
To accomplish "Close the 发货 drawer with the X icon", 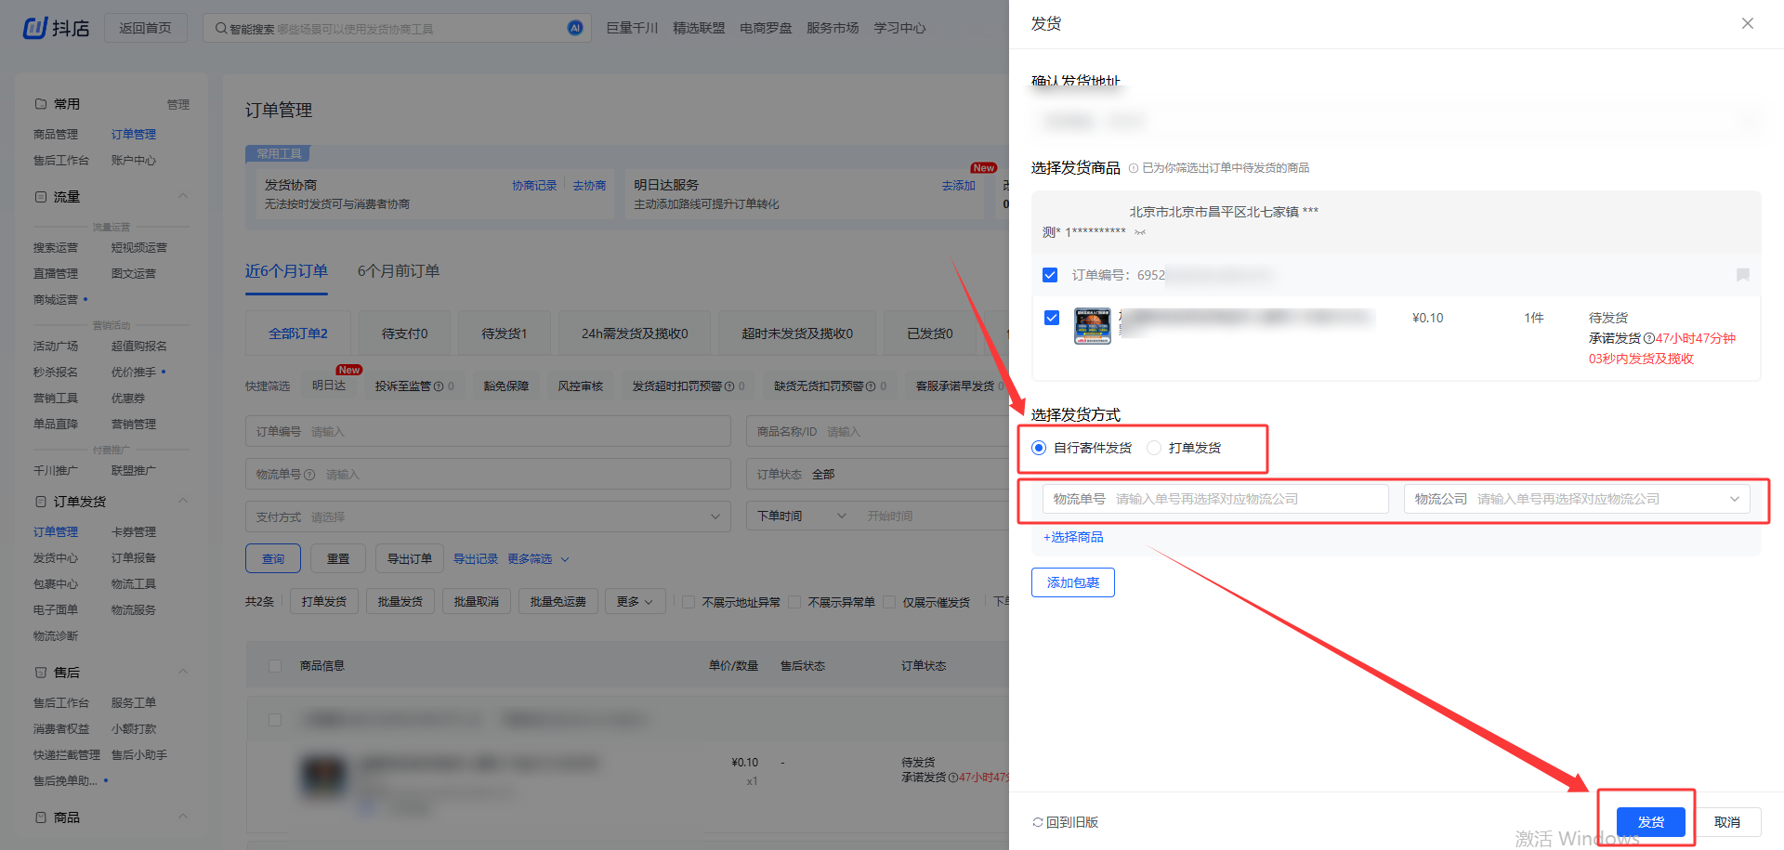I will pos(1748,23).
